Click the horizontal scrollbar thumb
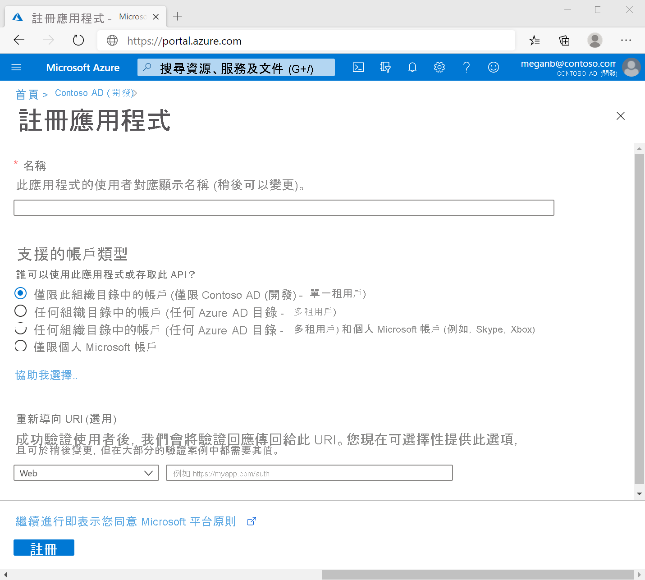This screenshot has width=645, height=580. [478, 575]
